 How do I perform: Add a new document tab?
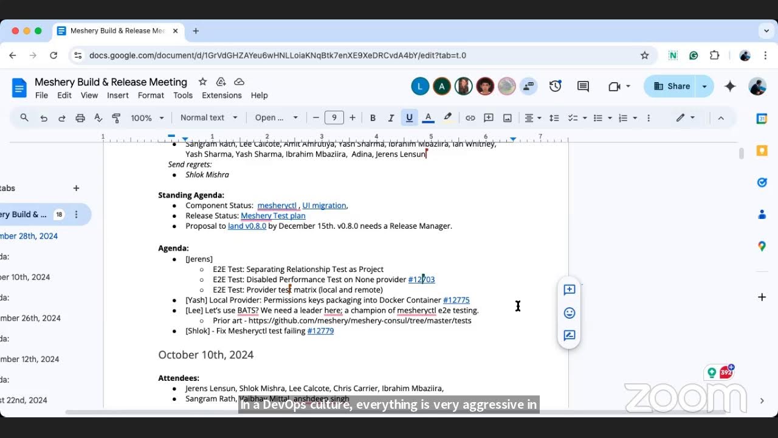[x=76, y=189]
